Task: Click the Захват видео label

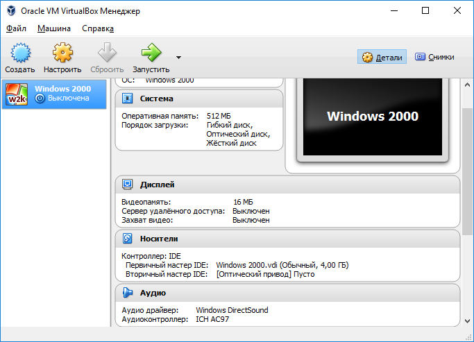Action: (147, 220)
